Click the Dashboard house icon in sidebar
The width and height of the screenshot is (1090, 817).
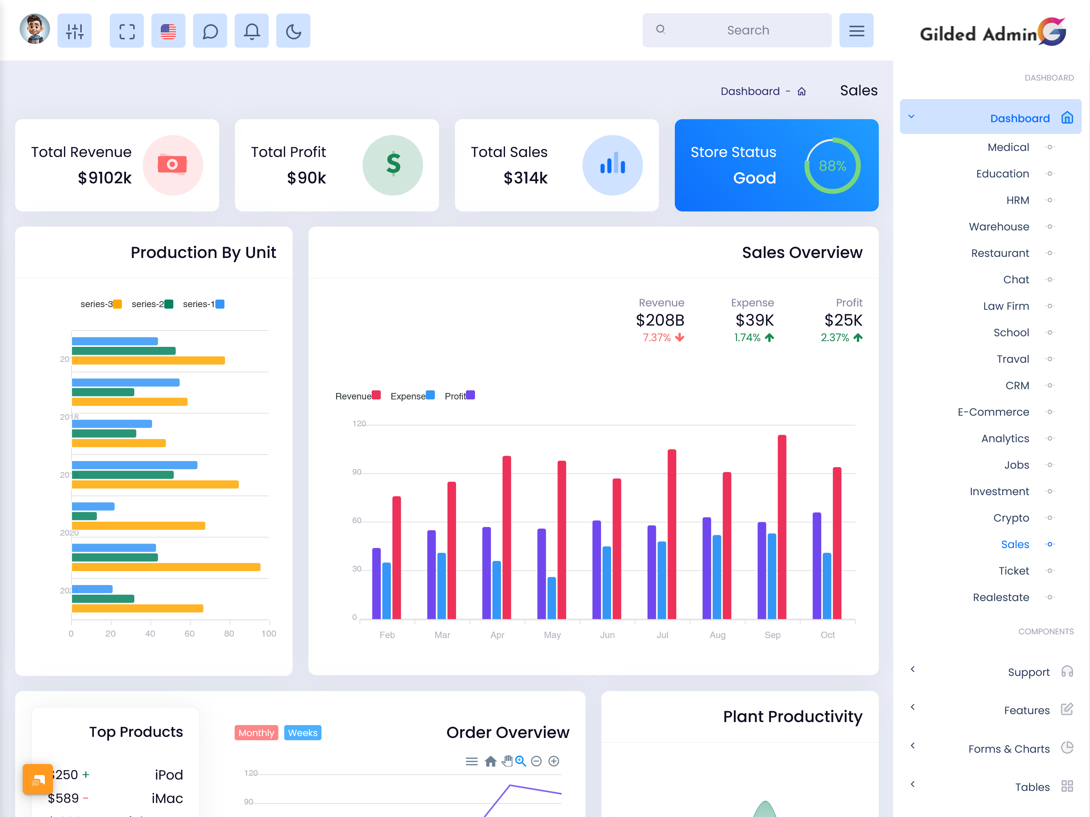1067,117
